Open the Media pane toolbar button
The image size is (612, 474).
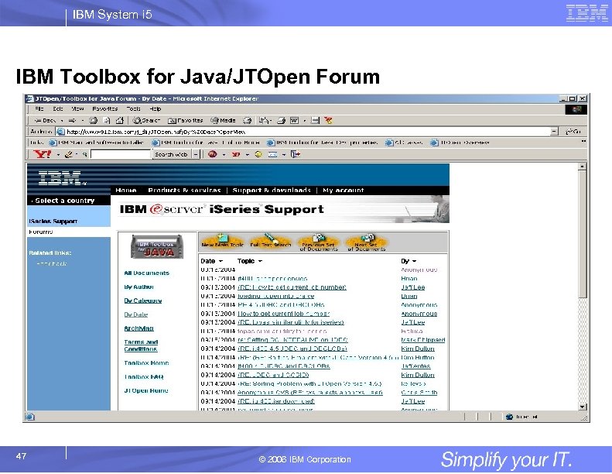point(223,120)
